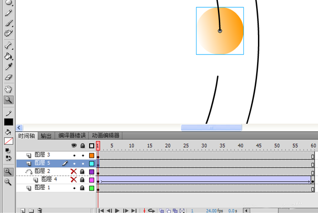Unlock layer 图层 2 padlock
The height and width of the screenshot is (213, 318).
82,172
